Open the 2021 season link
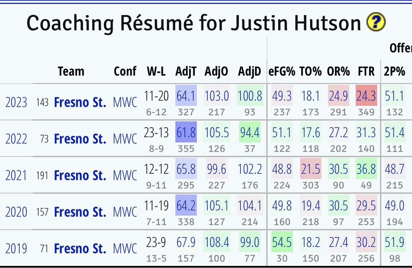 pos(16,175)
